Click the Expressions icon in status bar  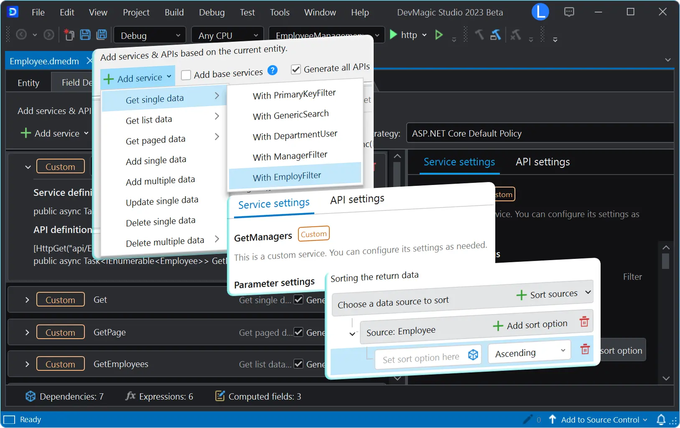tap(130, 396)
